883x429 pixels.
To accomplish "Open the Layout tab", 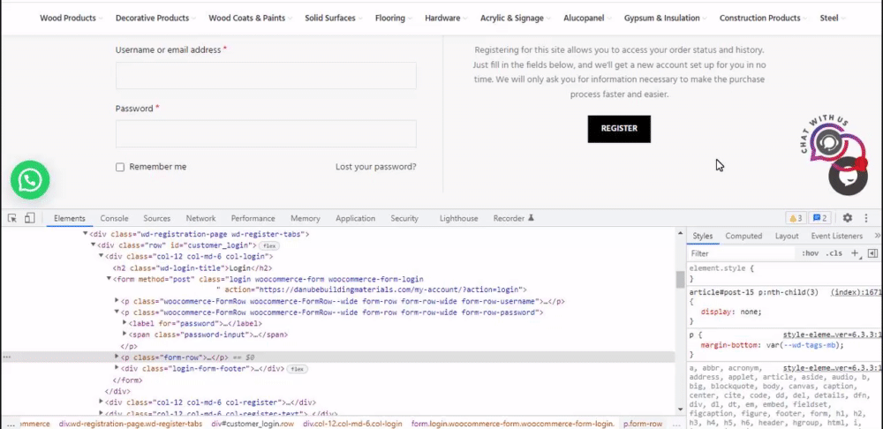I will click(x=787, y=236).
